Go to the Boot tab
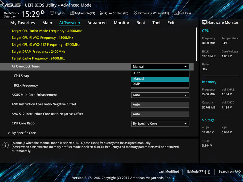 click(x=141, y=23)
